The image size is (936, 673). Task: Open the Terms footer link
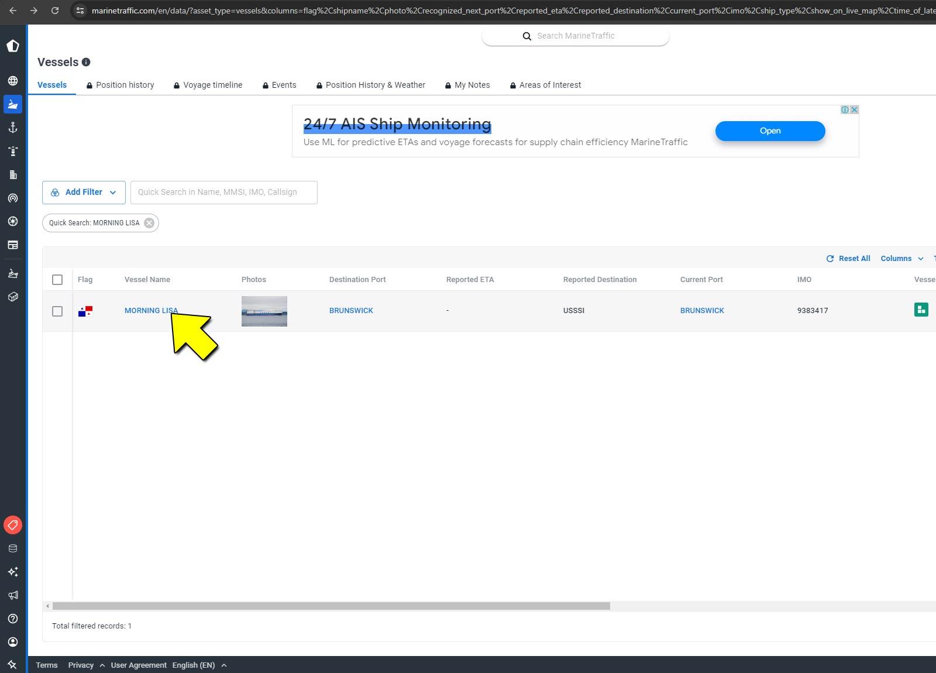coord(47,665)
